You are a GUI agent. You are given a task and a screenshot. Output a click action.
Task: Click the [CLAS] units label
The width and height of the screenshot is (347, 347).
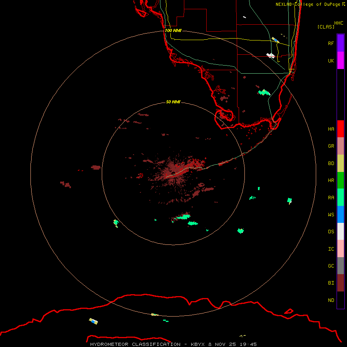point(326,27)
